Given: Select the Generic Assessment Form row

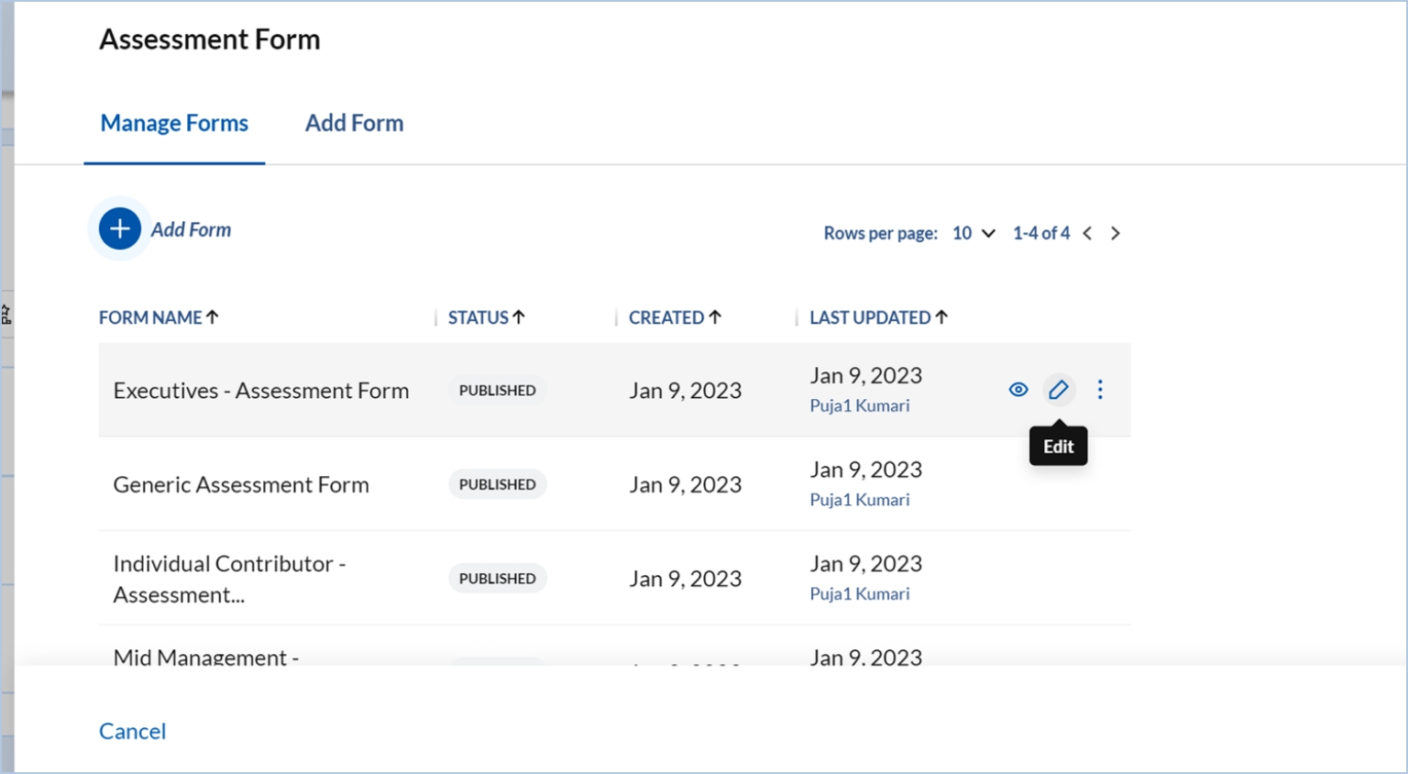Looking at the screenshot, I should point(241,484).
